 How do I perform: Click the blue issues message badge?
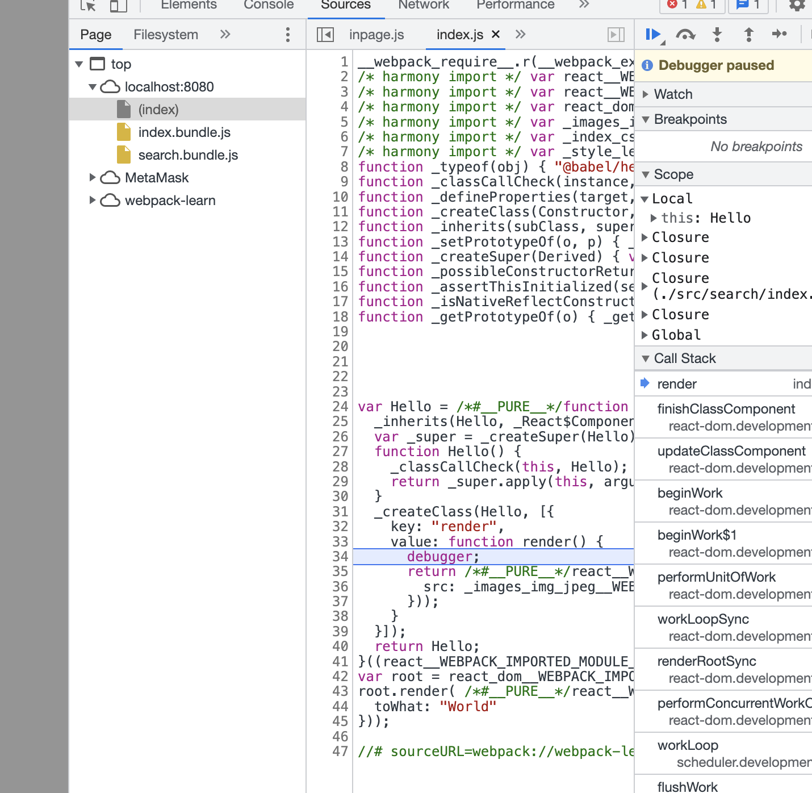point(748,5)
